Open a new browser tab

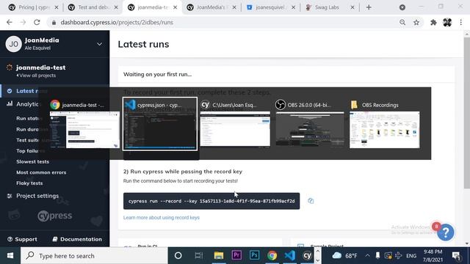pyautogui.click(x=369, y=7)
